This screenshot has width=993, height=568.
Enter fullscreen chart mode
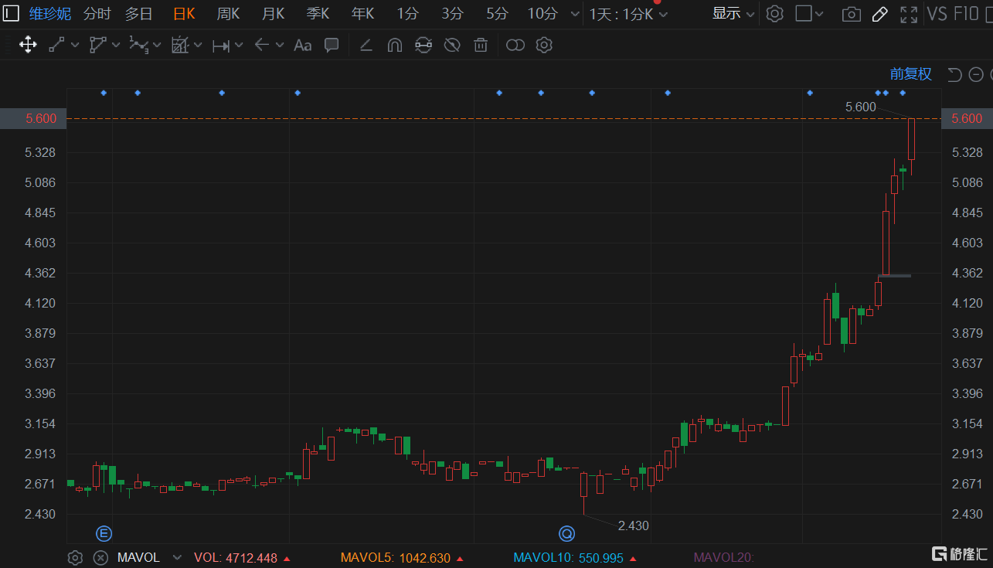click(x=909, y=14)
